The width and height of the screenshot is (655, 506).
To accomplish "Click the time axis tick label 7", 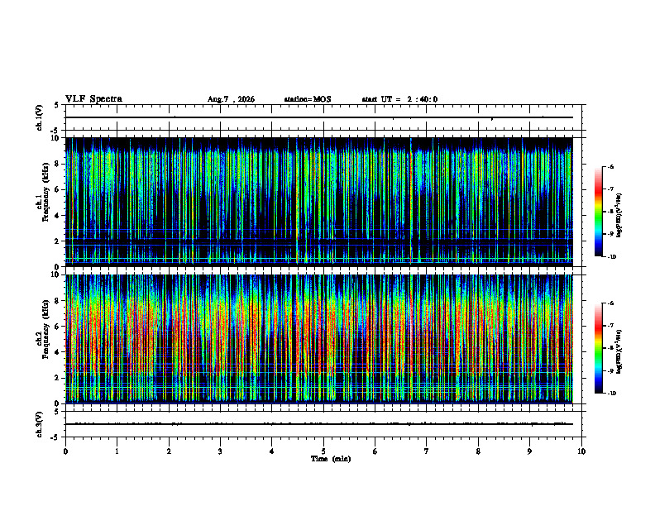I will click(427, 451).
